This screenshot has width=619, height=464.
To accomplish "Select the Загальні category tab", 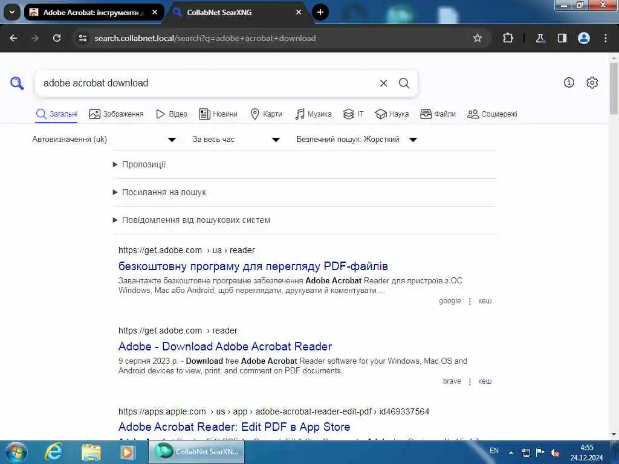I will pyautogui.click(x=56, y=114).
